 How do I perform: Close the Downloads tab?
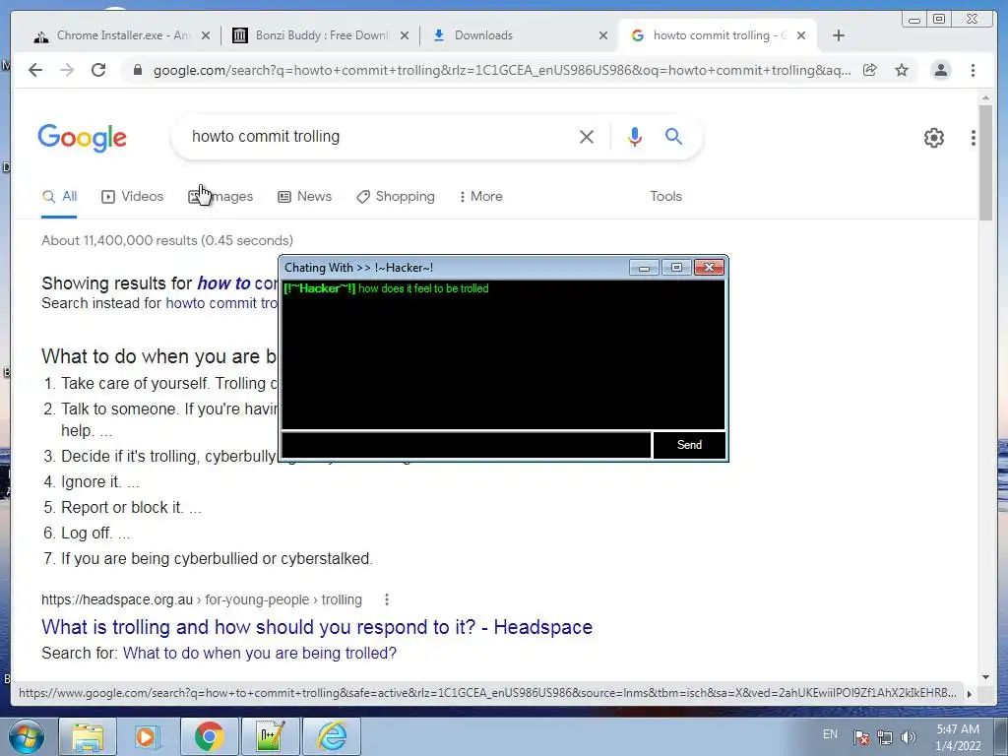tap(603, 35)
